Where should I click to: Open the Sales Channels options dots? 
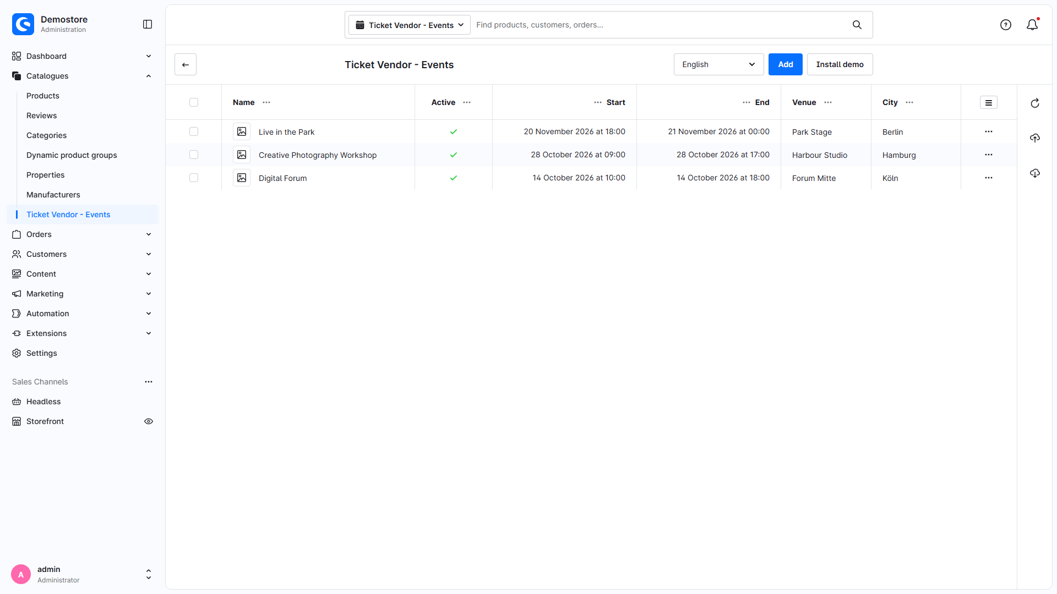click(149, 382)
